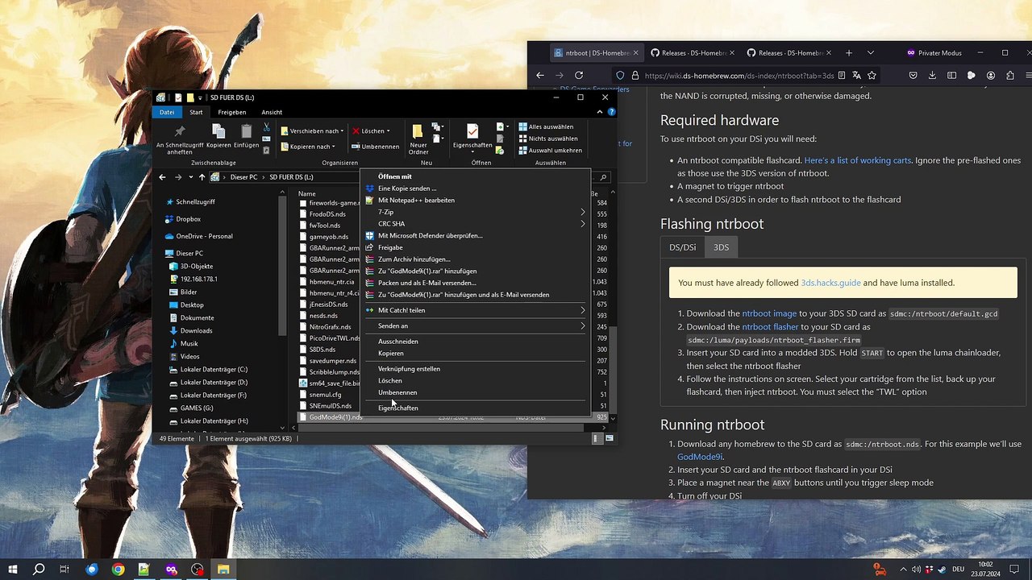
Task: Open the Ansicht ribbon tab
Action: 272,112
